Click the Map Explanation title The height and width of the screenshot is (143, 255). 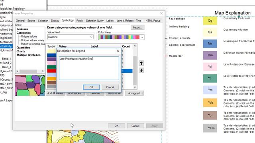coord(233,13)
